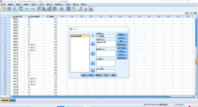Select the Go to Case toolbar icon
This screenshot has width=198, height=107.
(x=39, y=9)
